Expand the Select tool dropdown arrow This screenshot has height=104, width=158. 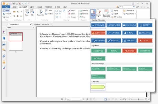[x=11, y=14]
